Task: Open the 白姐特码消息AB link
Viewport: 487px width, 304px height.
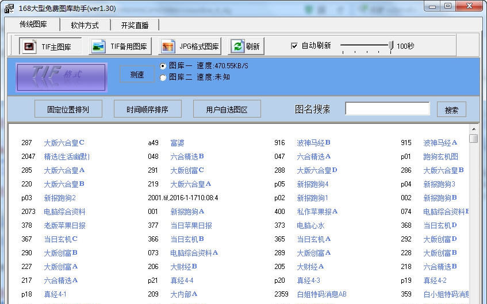Action: point(322,294)
